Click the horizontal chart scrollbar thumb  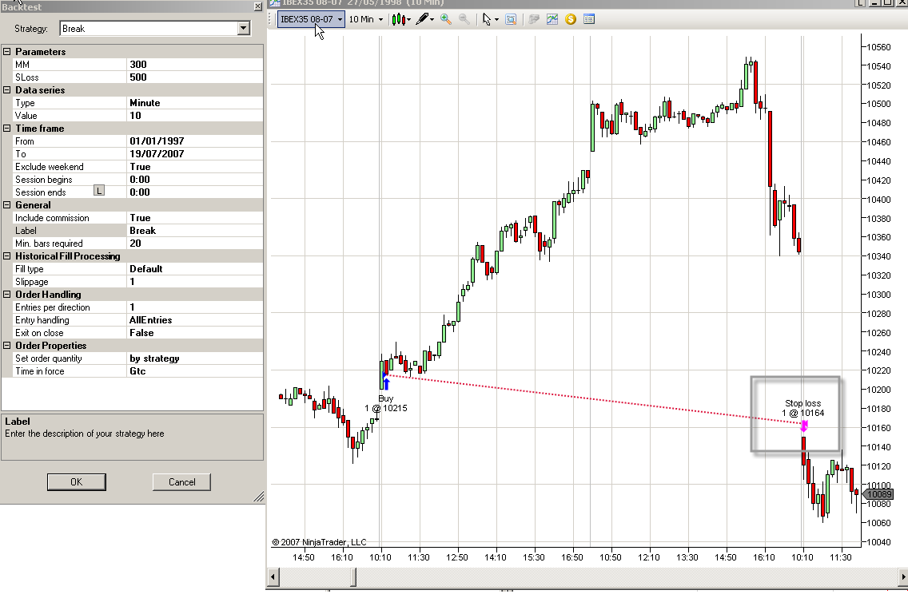point(354,576)
